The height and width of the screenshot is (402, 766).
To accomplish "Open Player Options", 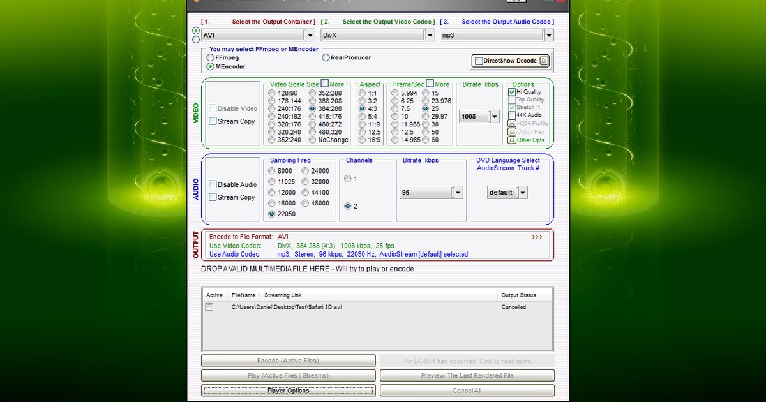I will click(x=289, y=391).
